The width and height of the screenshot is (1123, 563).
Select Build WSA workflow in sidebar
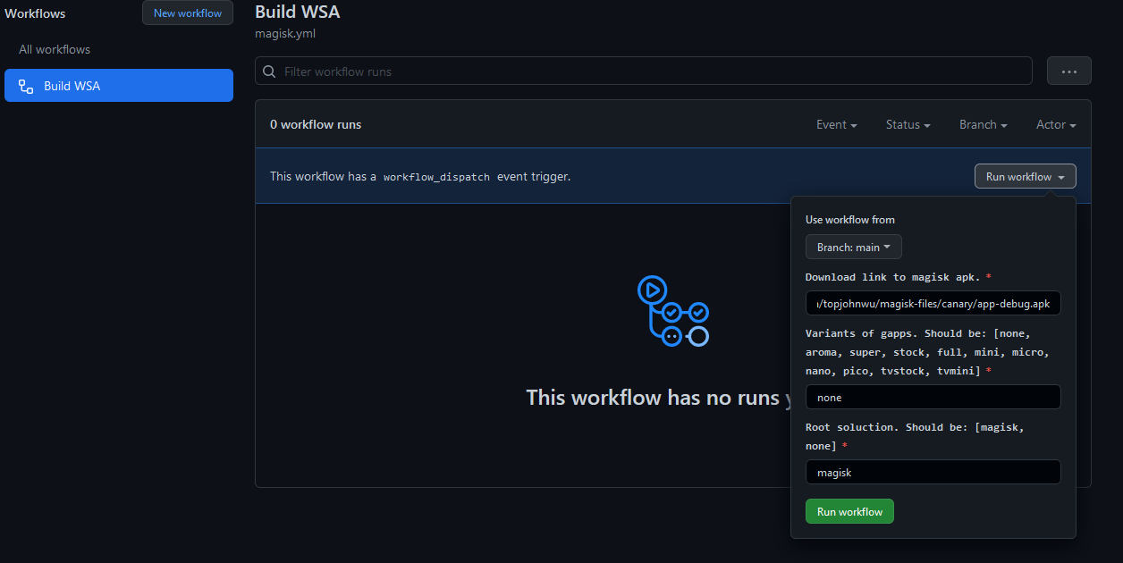click(x=119, y=86)
